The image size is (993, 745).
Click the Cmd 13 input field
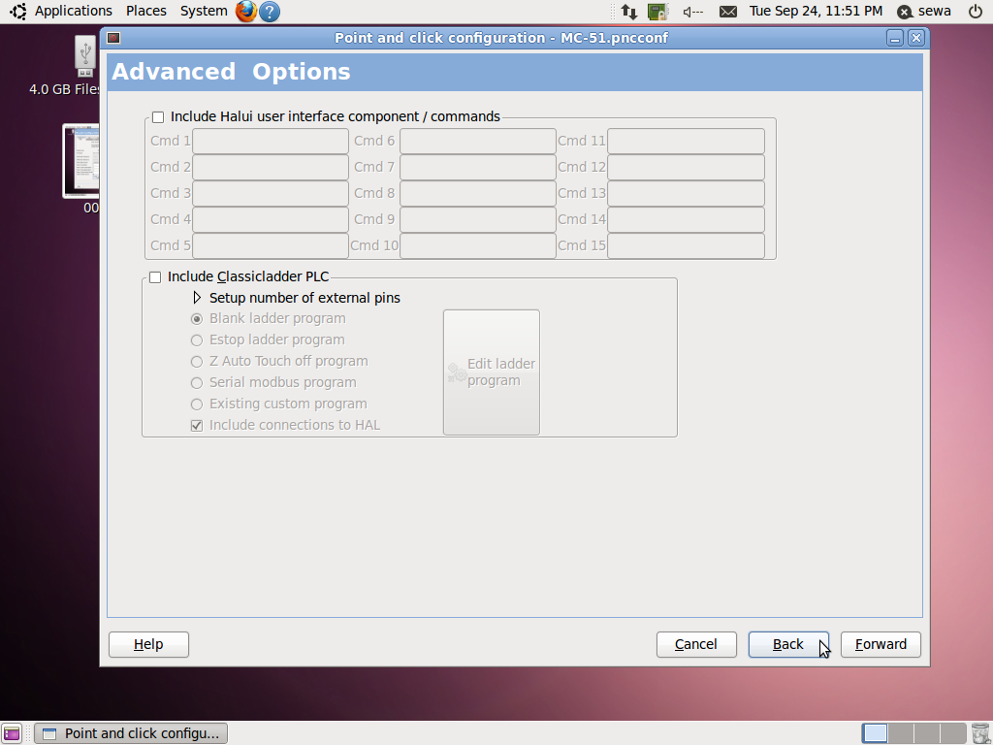(686, 193)
